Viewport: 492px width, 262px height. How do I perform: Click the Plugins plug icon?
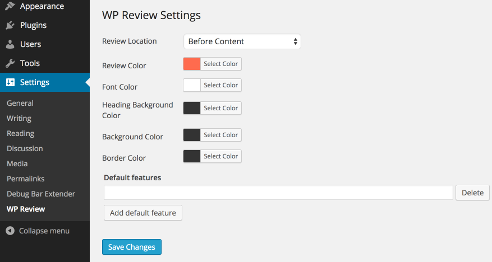coord(10,25)
